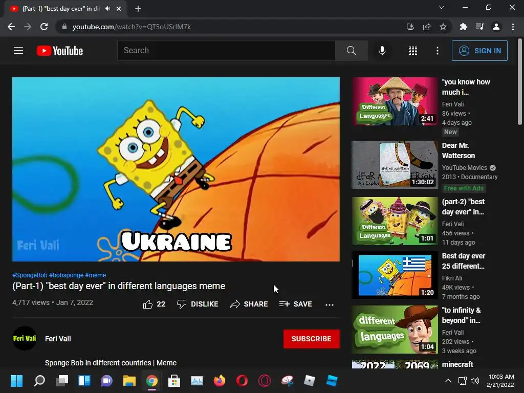This screenshot has width=524, height=393.
Task: Go to YouTube home via logo
Action: click(x=60, y=51)
